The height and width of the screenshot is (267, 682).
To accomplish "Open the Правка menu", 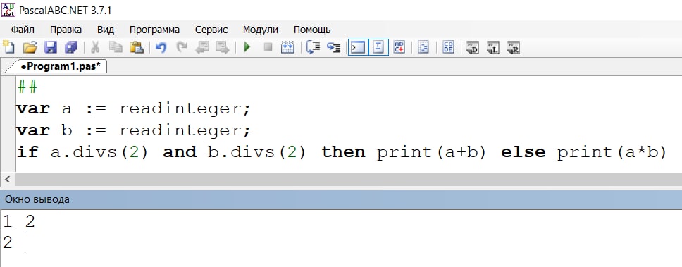I will (x=66, y=30).
